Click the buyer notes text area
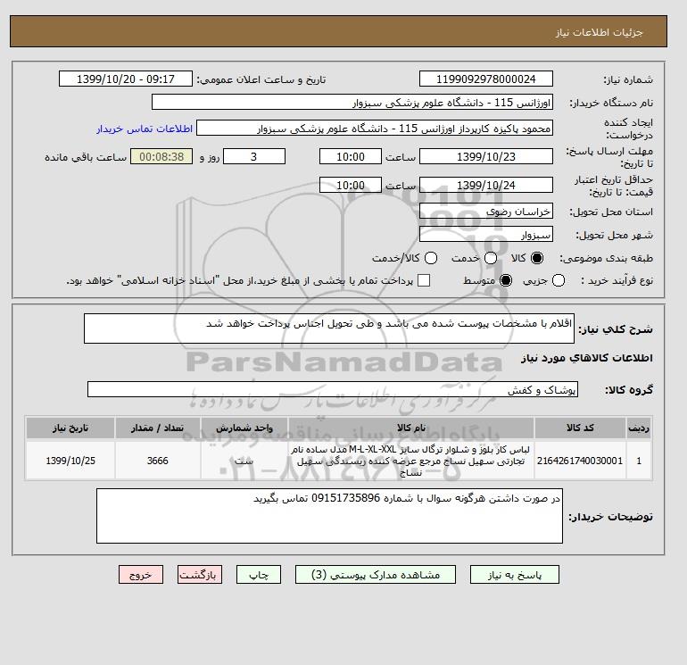 [x=329, y=516]
